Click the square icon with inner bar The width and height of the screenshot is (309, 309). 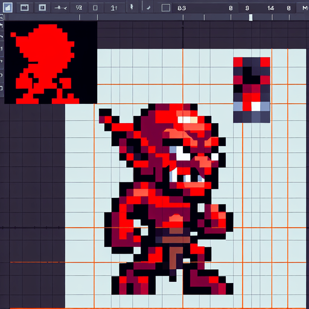tap(42, 8)
